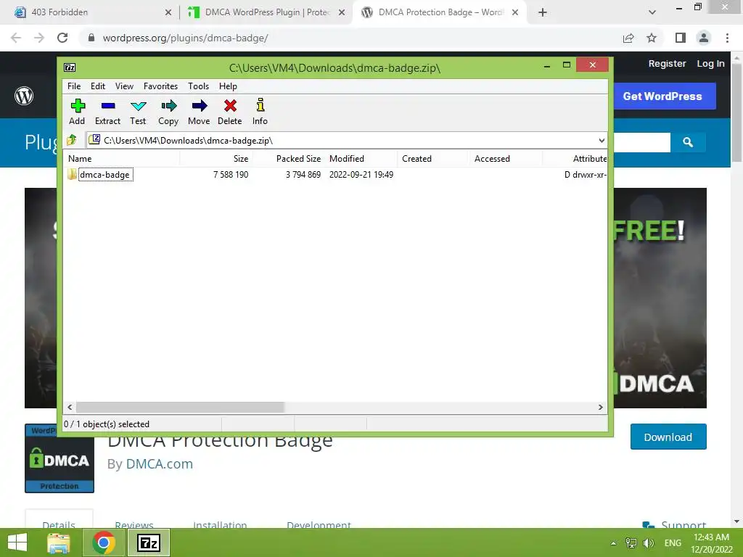
Task: Share this page via the share icon
Action: (x=628, y=38)
